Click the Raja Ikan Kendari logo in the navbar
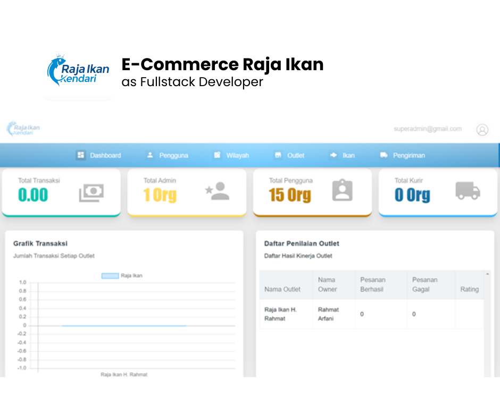Screen dimensions: 500x419 pos(22,129)
